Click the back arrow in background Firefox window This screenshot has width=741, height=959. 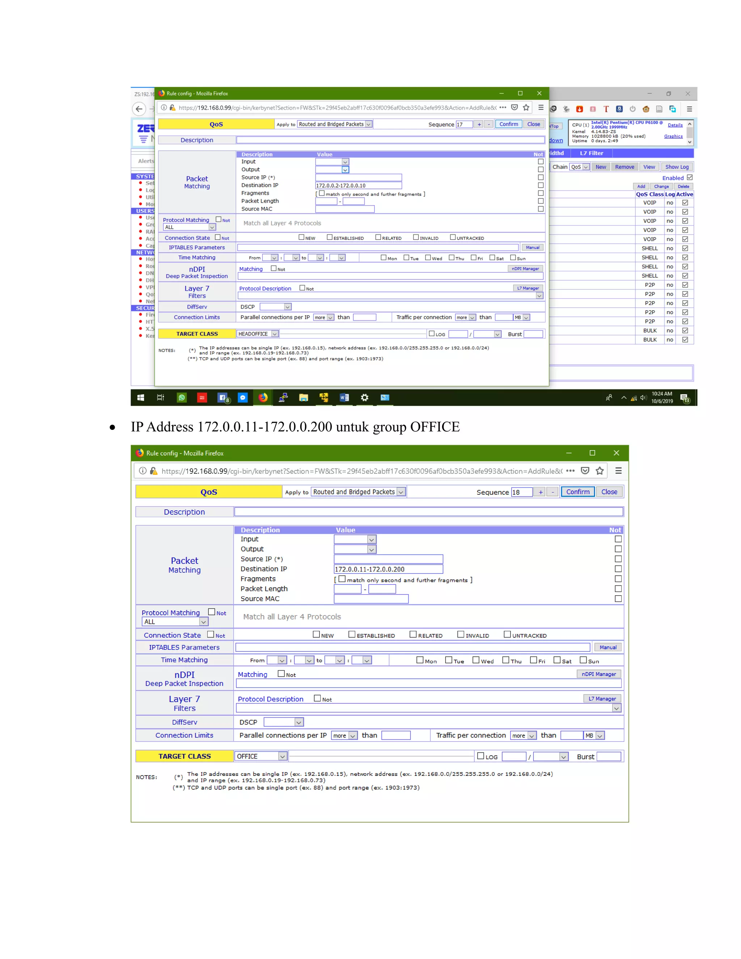139,109
